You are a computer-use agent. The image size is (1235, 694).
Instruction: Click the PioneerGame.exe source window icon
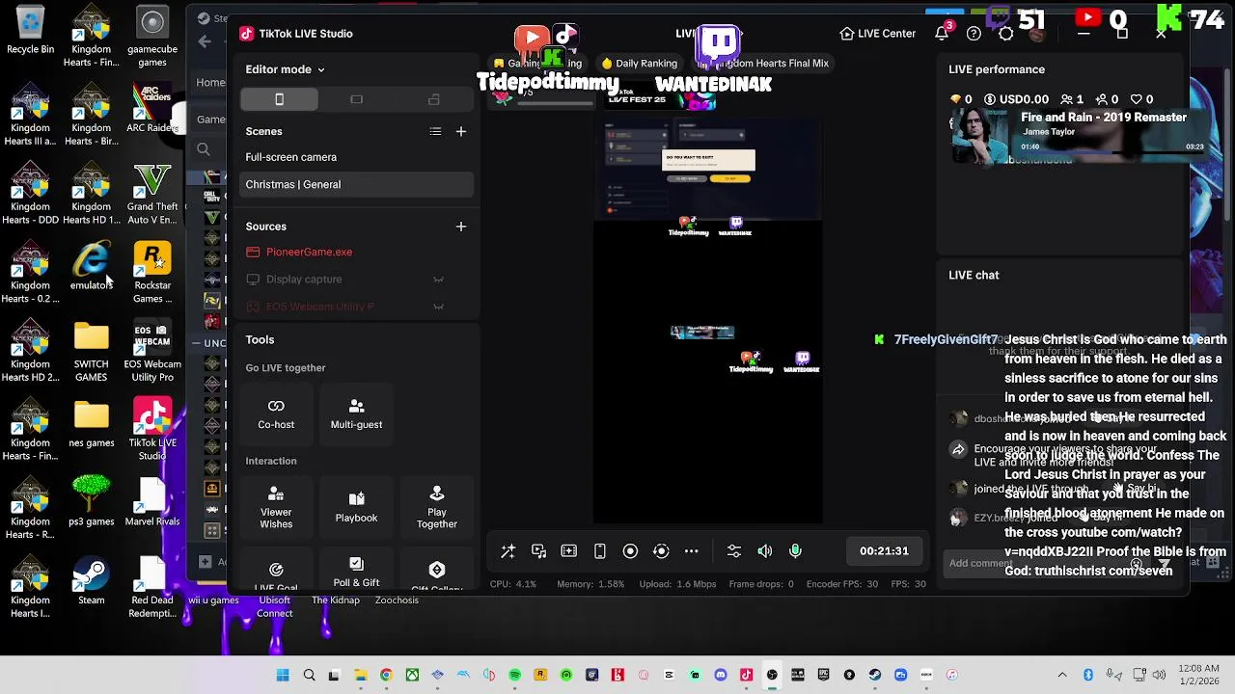(253, 252)
